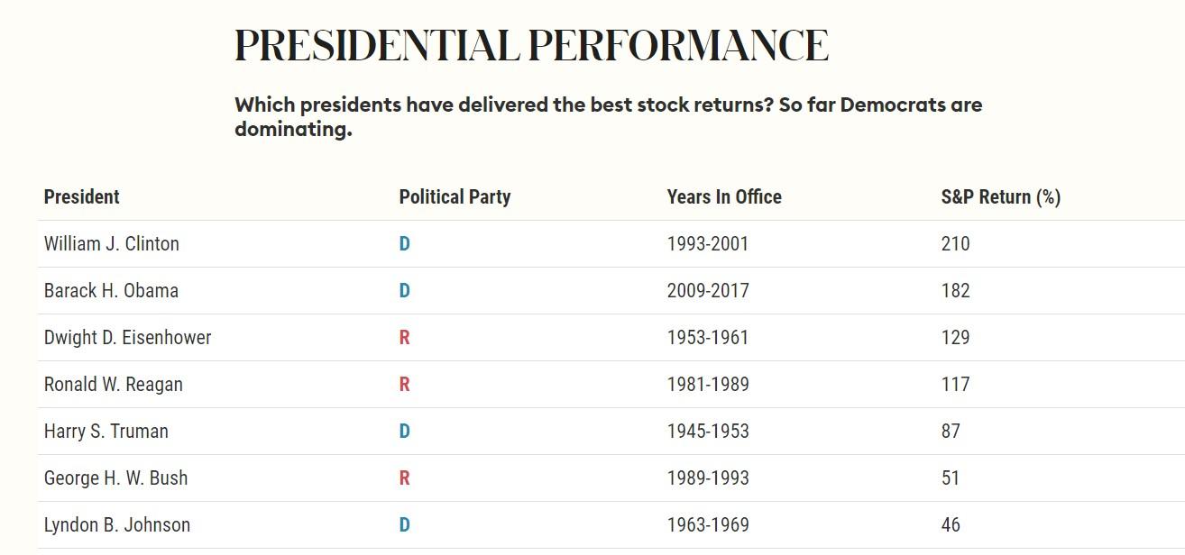The image size is (1185, 555).
Task: Click Clinton's 210 return value
Action: pyautogui.click(x=955, y=244)
